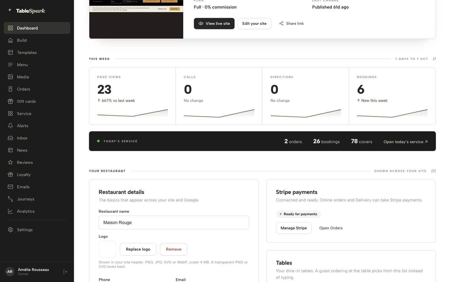Click the Page Views stat card

click(x=132, y=96)
